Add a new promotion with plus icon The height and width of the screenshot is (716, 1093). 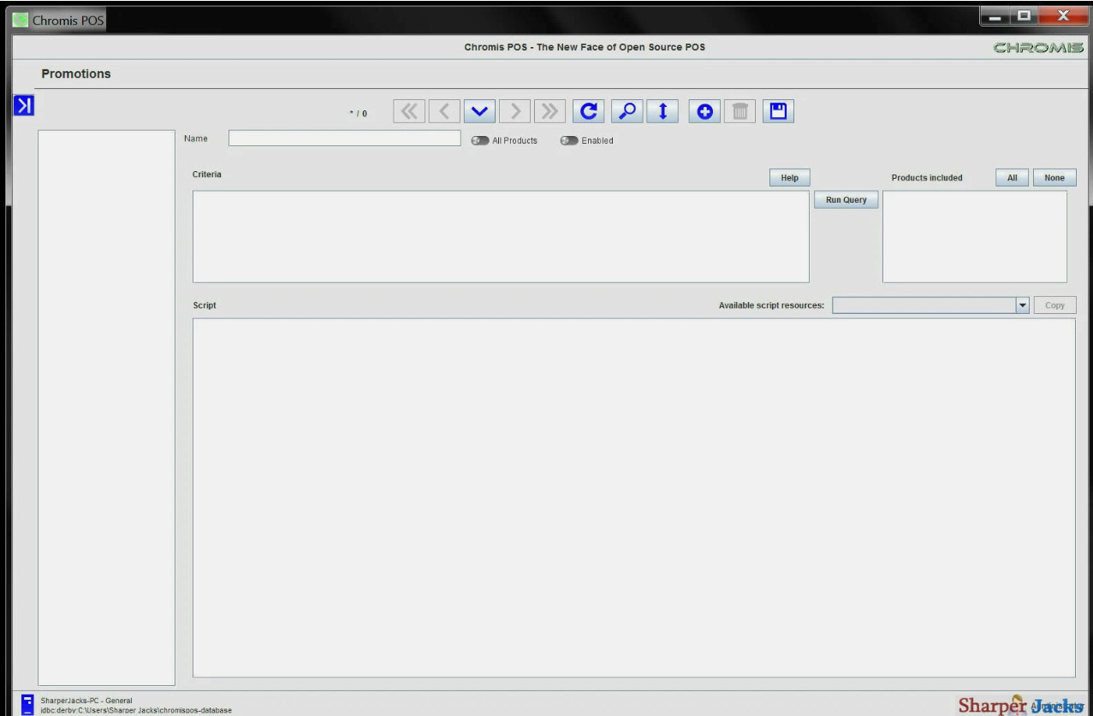[704, 111]
